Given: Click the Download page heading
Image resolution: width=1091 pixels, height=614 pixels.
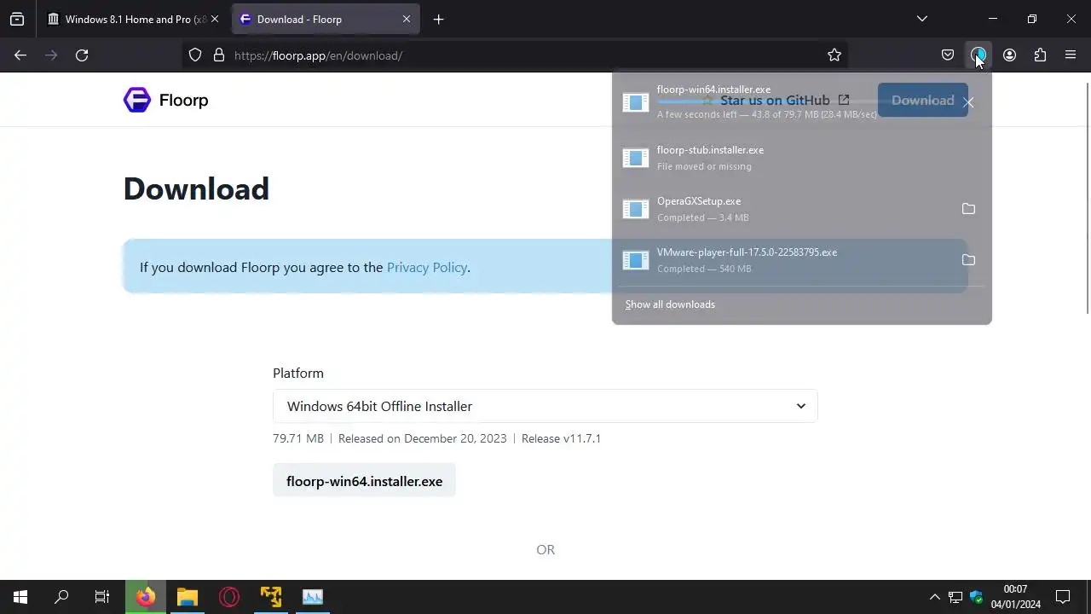Looking at the screenshot, I should (196, 188).
